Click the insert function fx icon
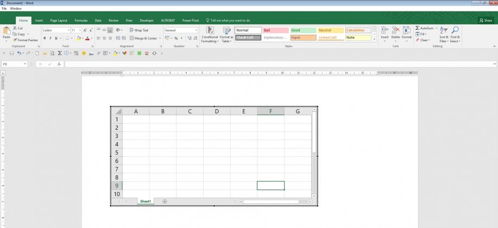 point(59,64)
